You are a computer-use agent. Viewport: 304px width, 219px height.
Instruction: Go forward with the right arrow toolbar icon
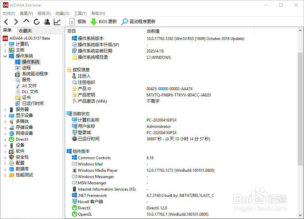(16, 22)
